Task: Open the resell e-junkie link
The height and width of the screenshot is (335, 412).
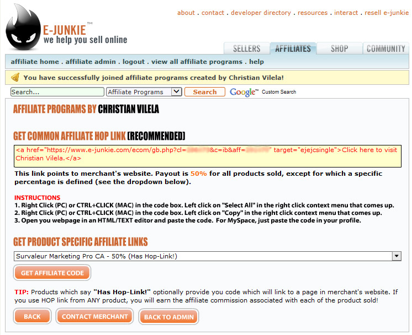Action: click(x=387, y=13)
